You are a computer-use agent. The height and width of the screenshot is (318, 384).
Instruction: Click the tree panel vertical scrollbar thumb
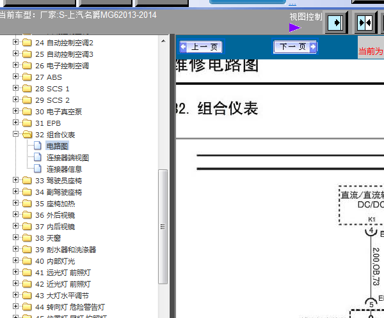163,227
